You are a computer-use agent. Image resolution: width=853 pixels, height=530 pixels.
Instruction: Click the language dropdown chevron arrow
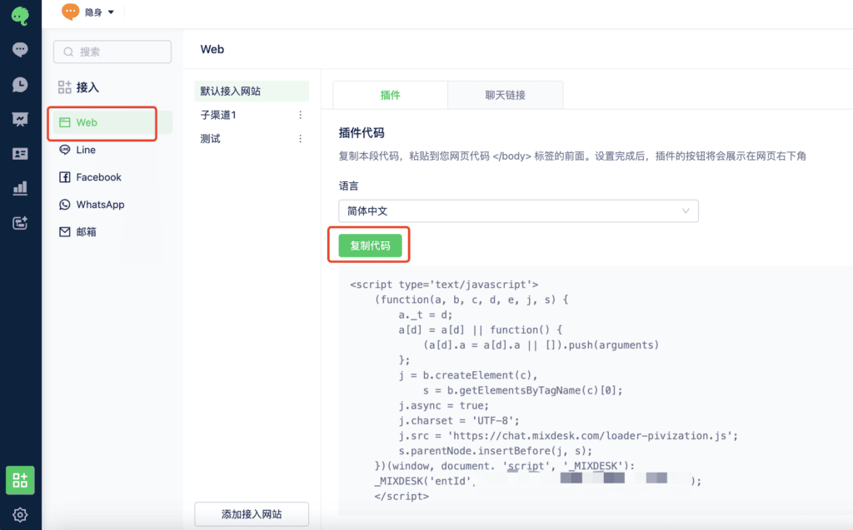[686, 211]
